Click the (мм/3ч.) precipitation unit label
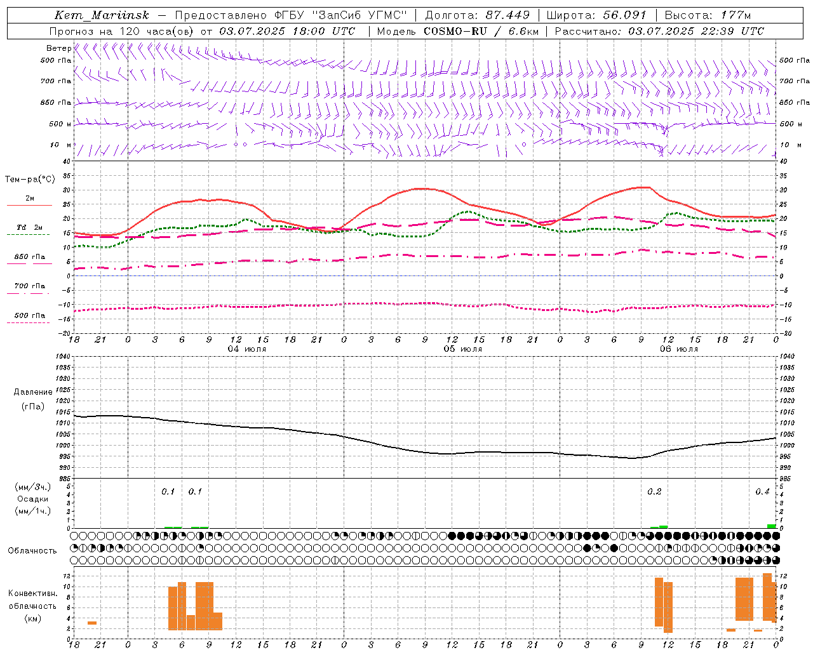Image resolution: width=813 pixels, height=650 pixels. [x=33, y=487]
